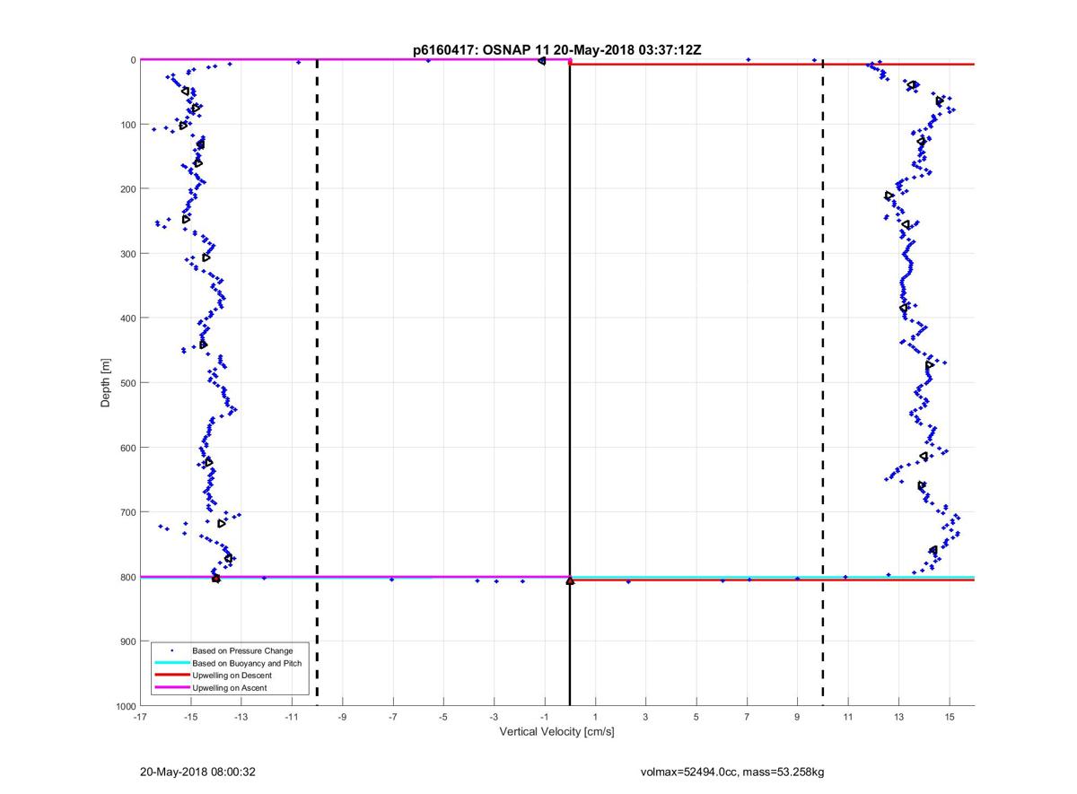
Task: Click depth tick label '600'
Action: [127, 448]
